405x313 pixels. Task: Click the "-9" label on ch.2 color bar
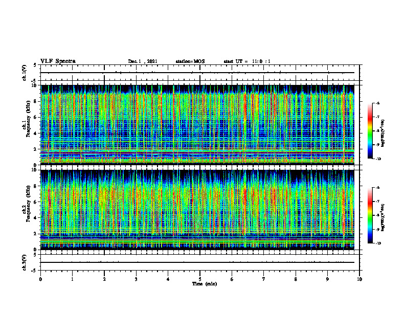point(377,229)
